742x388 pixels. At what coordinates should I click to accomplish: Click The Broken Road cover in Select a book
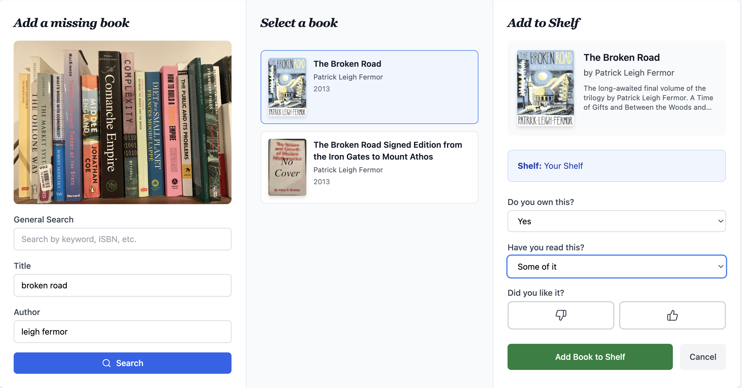click(x=287, y=86)
